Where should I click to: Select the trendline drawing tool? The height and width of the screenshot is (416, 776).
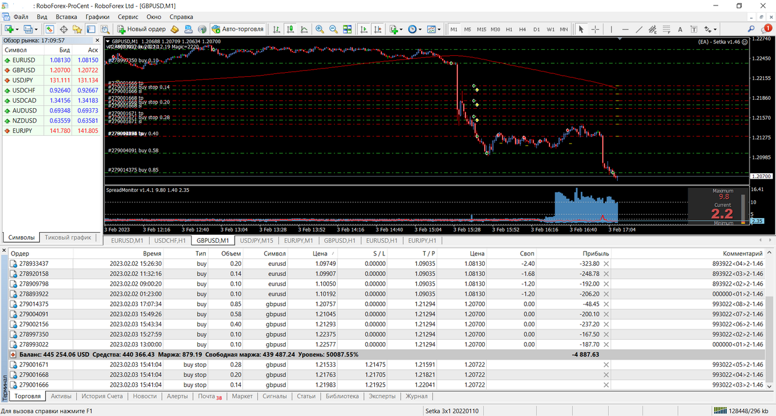[x=639, y=29]
